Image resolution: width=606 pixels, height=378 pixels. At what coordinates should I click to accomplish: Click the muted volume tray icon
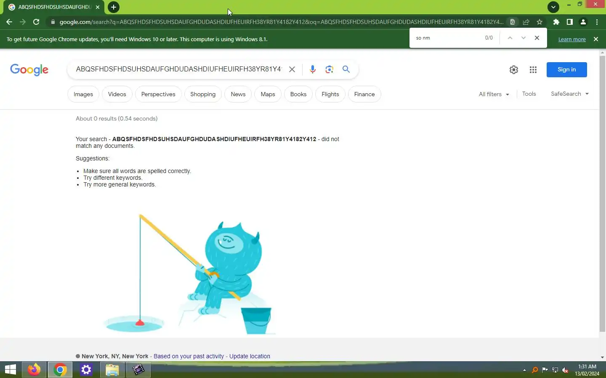pos(565,370)
